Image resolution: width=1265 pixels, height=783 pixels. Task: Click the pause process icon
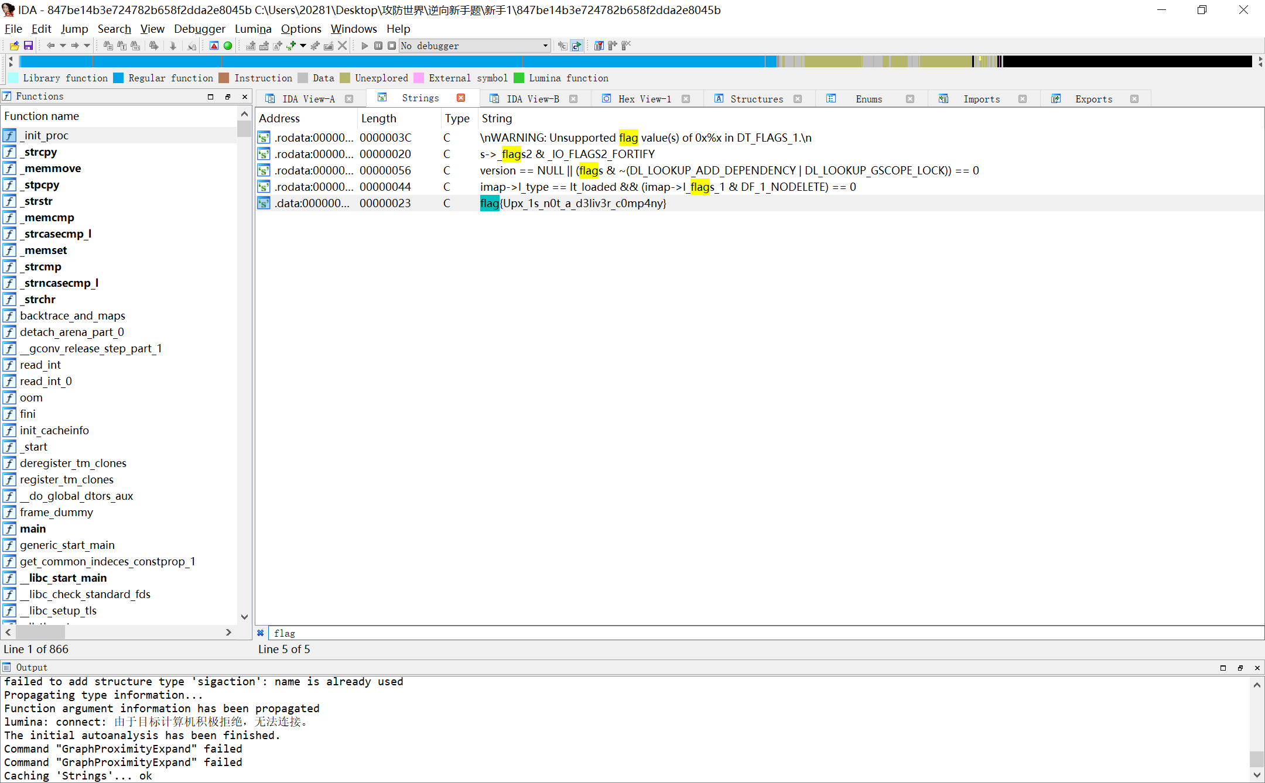[378, 46]
